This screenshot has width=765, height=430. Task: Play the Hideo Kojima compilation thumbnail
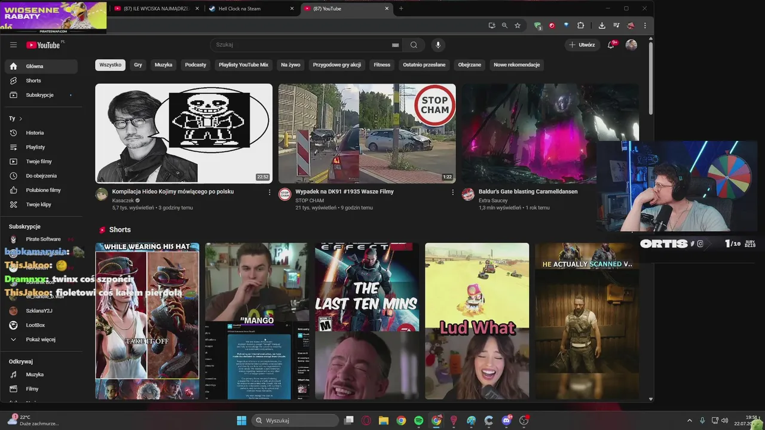(183, 133)
